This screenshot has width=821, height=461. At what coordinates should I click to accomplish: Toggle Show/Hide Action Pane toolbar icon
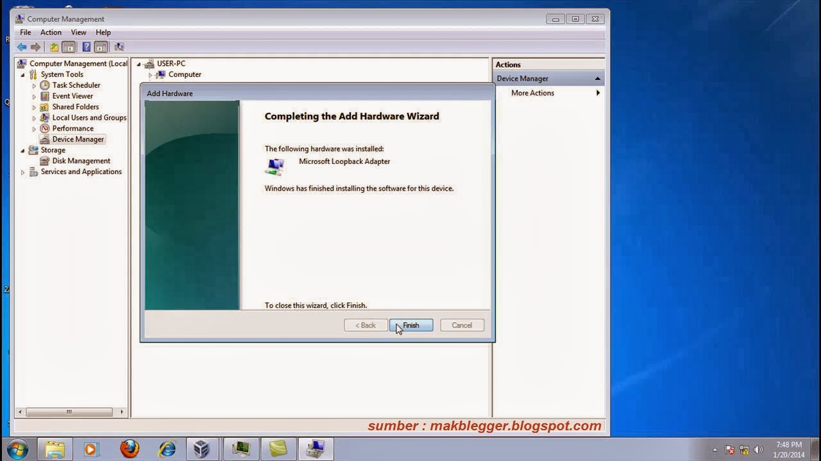pos(101,47)
